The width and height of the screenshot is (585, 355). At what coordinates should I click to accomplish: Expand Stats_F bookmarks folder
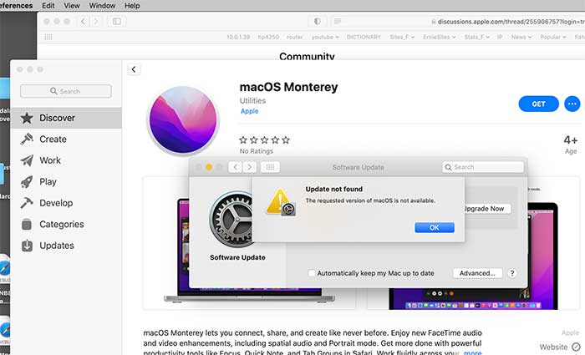[x=477, y=37]
